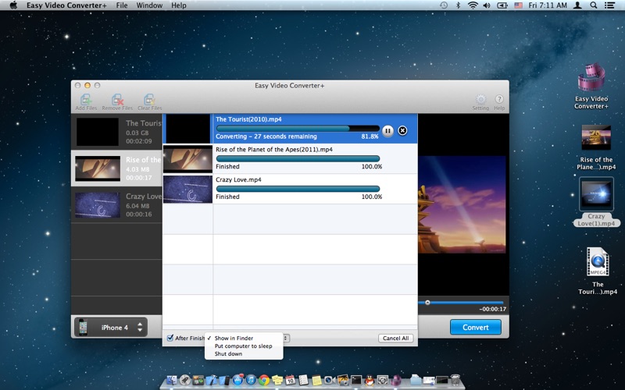Open Easy Video Converter+ desktop icon
The image size is (625, 390).
[x=591, y=86]
